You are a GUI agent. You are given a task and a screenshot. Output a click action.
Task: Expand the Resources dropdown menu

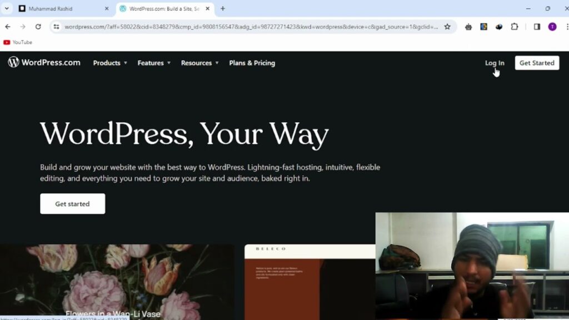(x=199, y=63)
